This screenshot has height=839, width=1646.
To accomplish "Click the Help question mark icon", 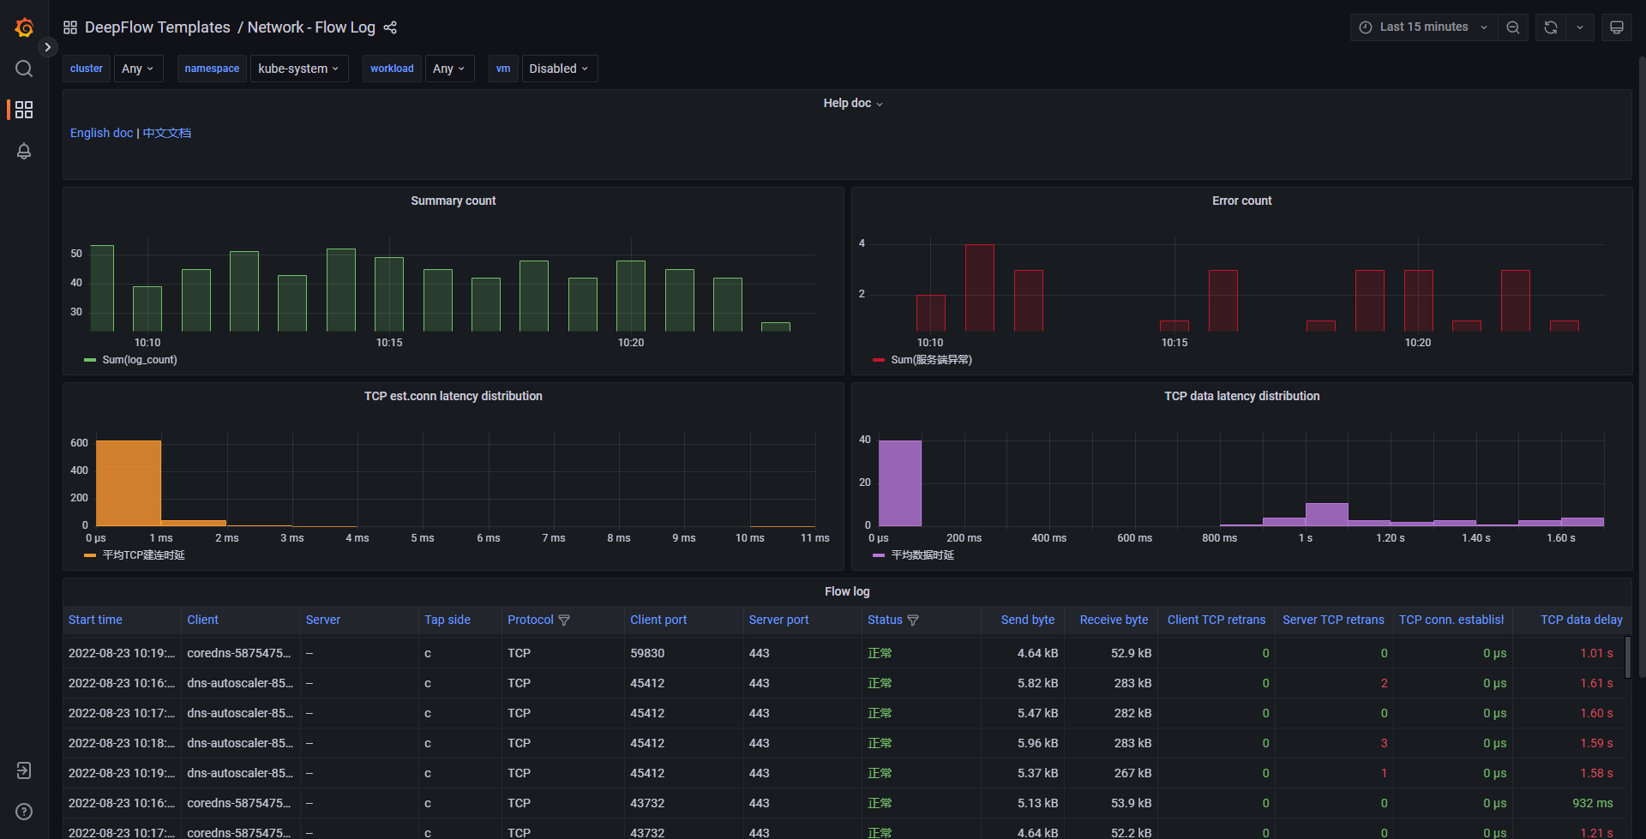I will click(23, 812).
